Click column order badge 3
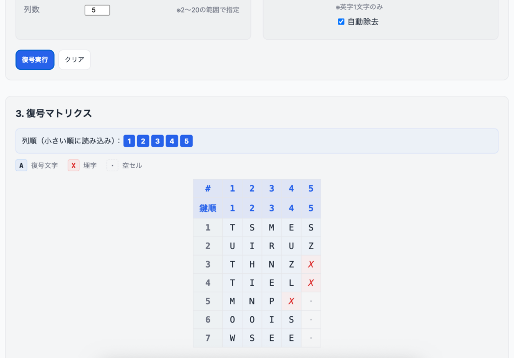The image size is (514, 358). [x=158, y=141]
